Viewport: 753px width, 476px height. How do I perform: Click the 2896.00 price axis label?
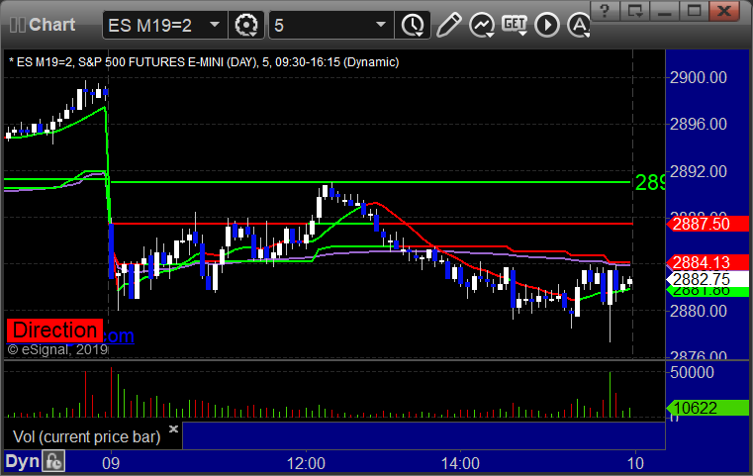pos(699,125)
